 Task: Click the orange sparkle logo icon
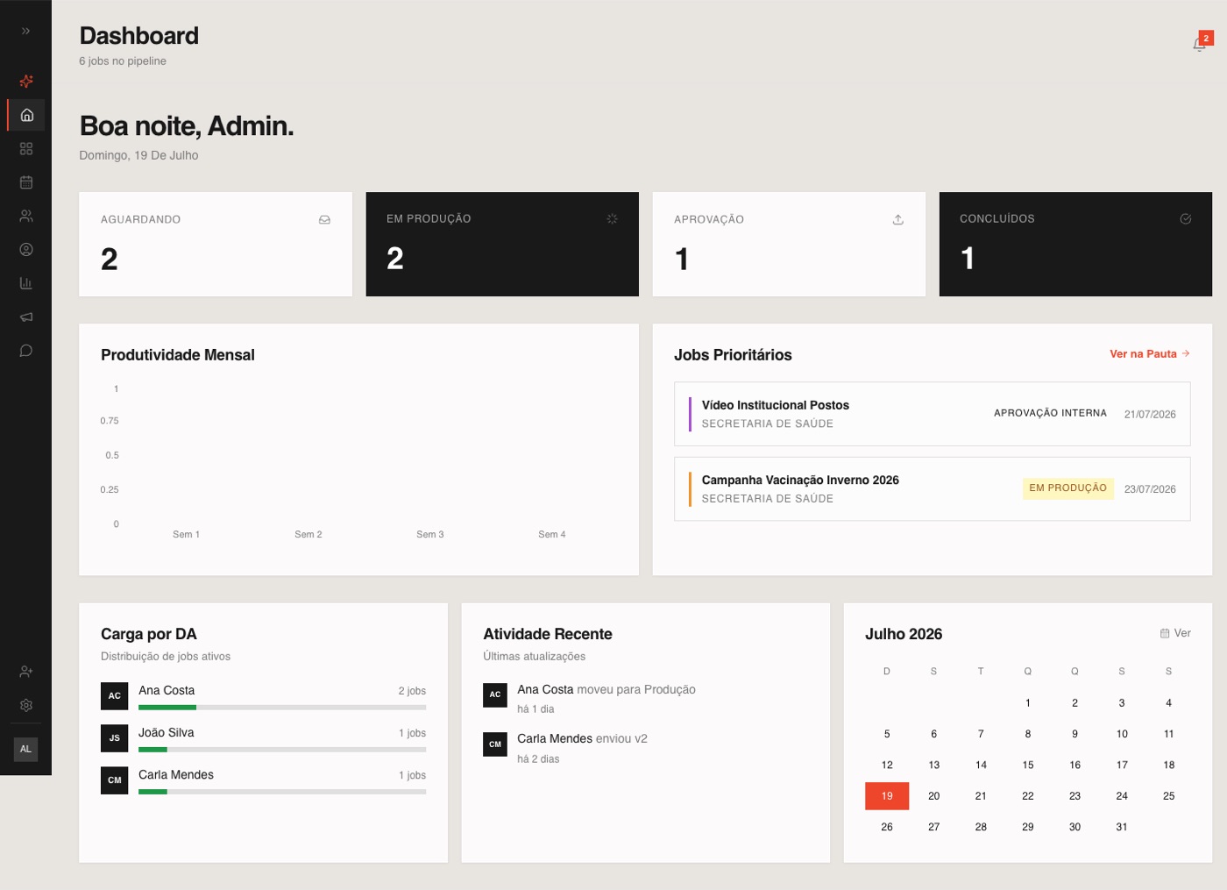pos(26,82)
